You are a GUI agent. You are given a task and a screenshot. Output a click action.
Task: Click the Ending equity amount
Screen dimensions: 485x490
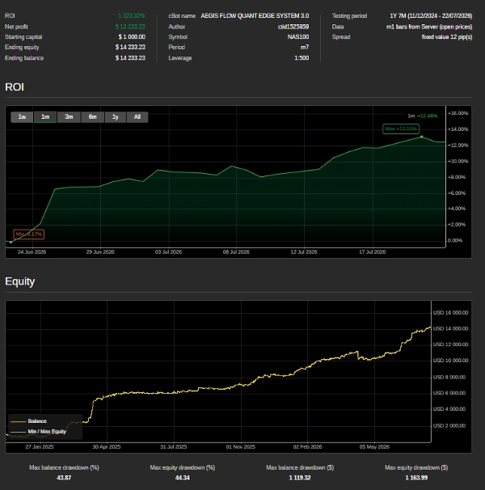[130, 47]
